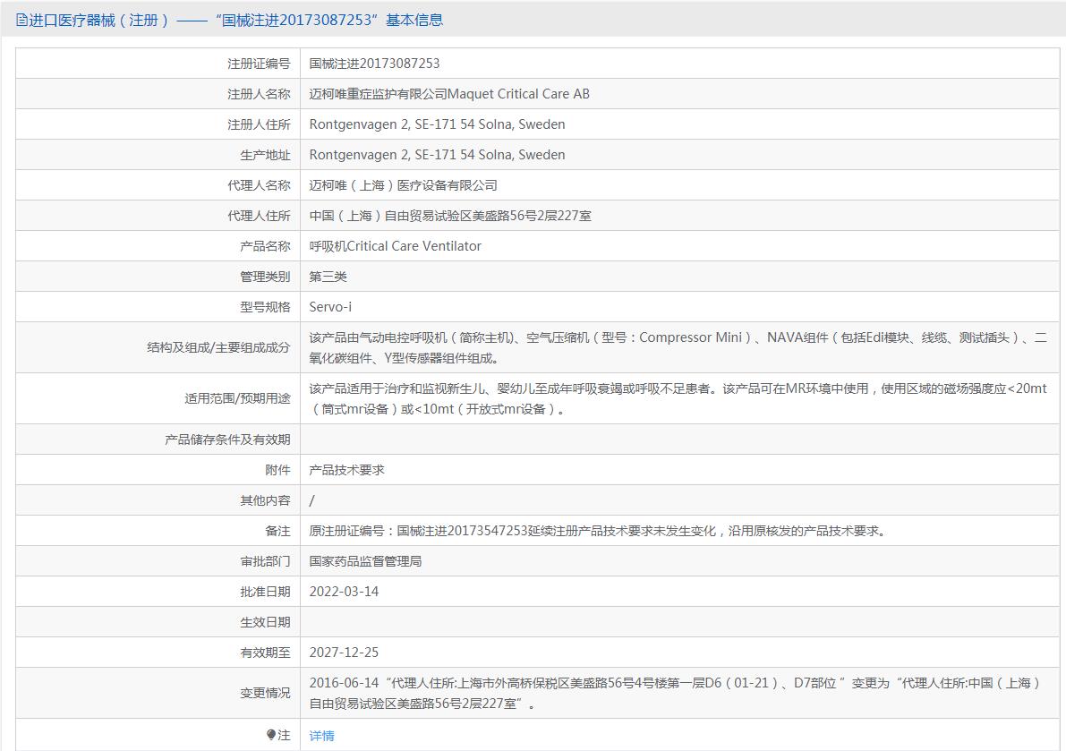
Task: Click the 国家药品监督管理局 value
Action: (x=366, y=560)
